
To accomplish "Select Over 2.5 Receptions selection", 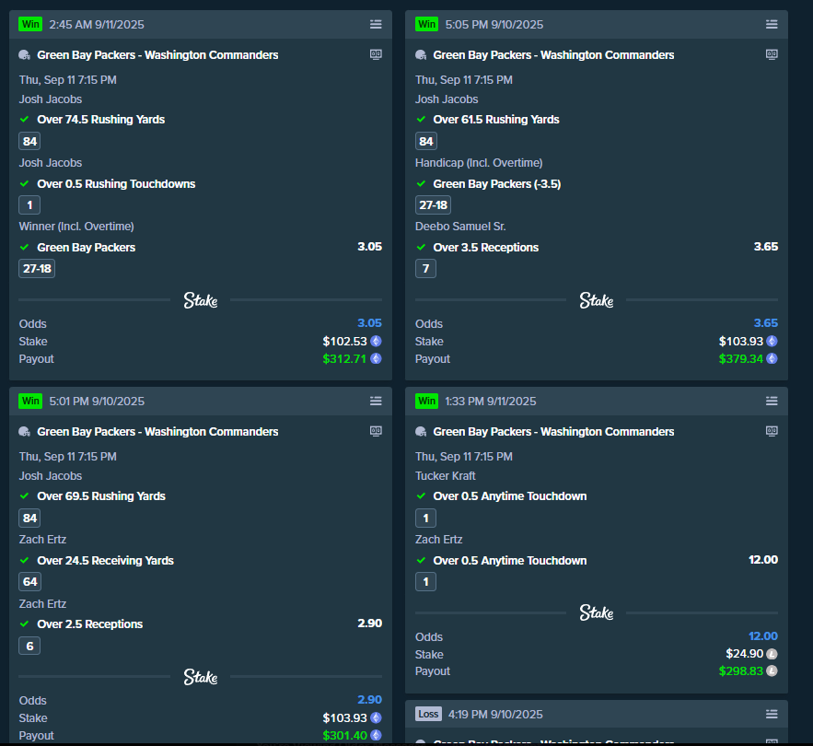I will (89, 624).
